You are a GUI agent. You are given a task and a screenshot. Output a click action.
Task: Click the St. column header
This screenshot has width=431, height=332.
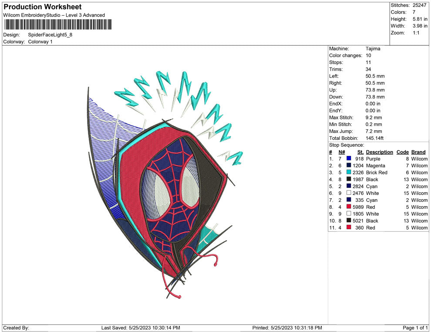360,152
